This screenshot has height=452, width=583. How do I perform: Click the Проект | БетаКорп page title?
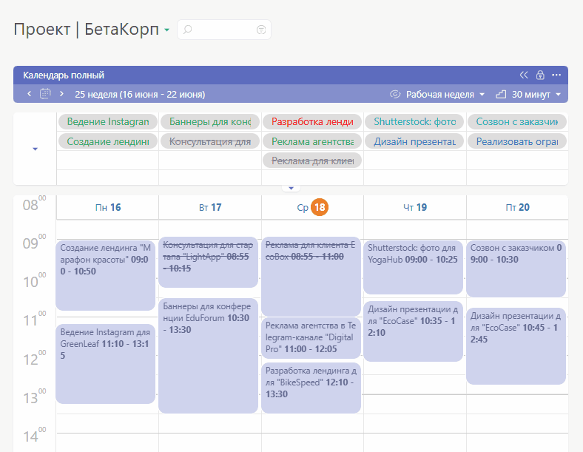87,30
